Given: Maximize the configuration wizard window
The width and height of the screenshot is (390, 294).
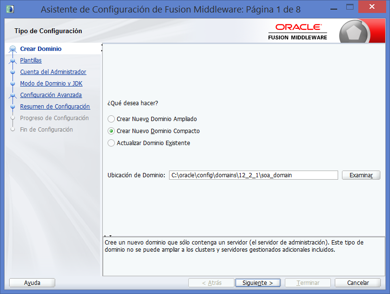Looking at the screenshot, I should click(x=350, y=7).
